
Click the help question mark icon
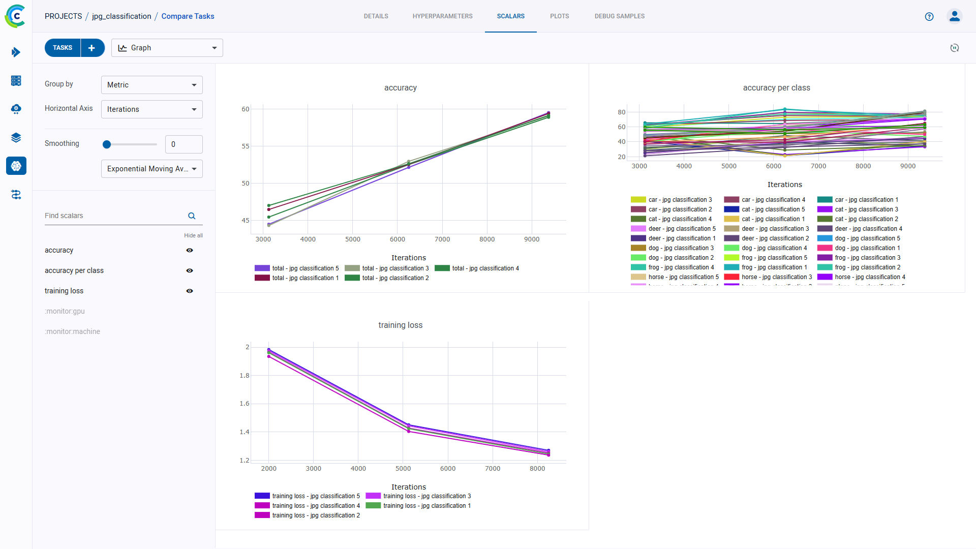[929, 16]
